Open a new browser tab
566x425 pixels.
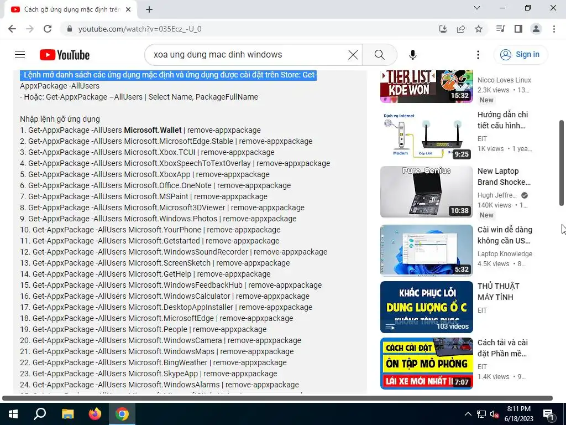pos(149,9)
